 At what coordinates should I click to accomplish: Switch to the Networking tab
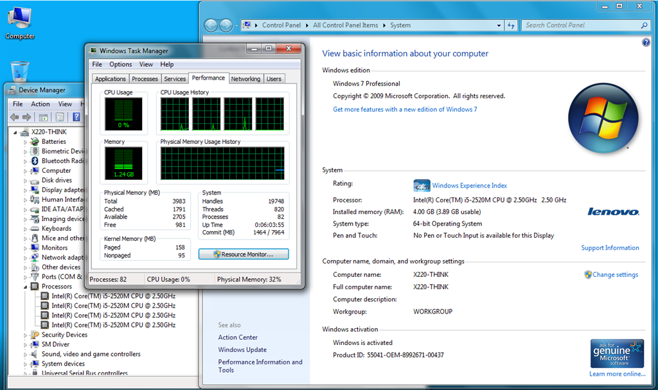pyautogui.click(x=245, y=78)
